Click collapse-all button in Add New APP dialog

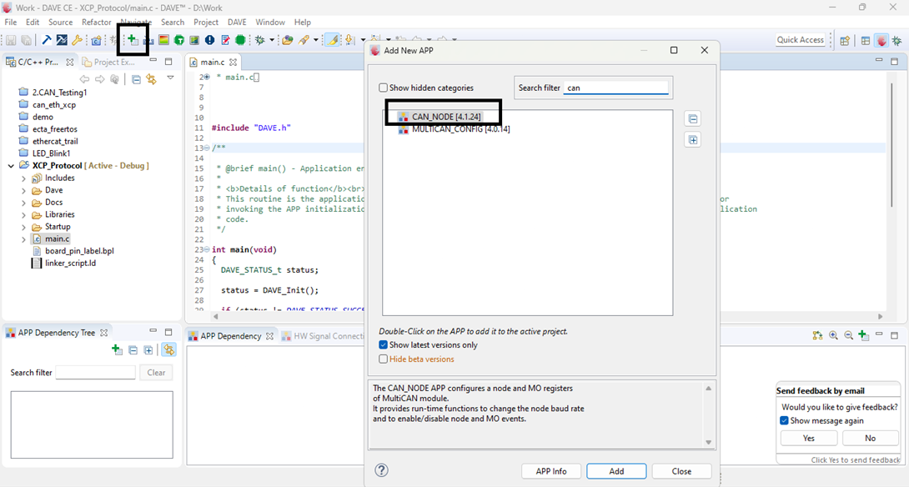click(693, 119)
